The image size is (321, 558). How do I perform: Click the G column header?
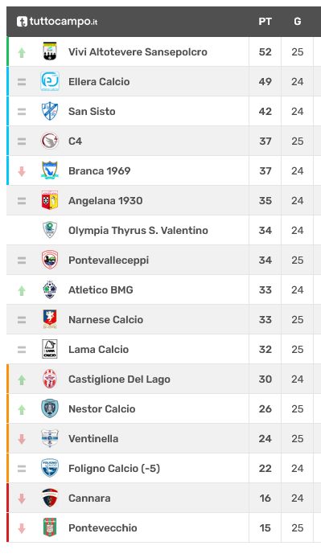298,22
